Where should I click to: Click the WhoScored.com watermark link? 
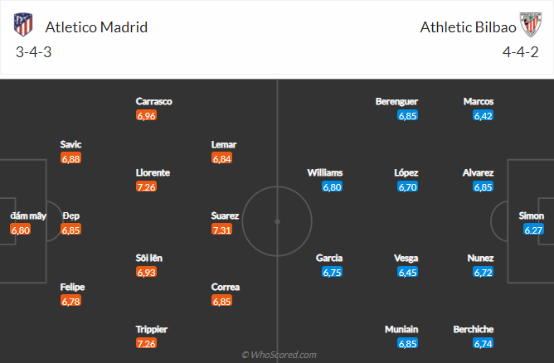point(279,355)
